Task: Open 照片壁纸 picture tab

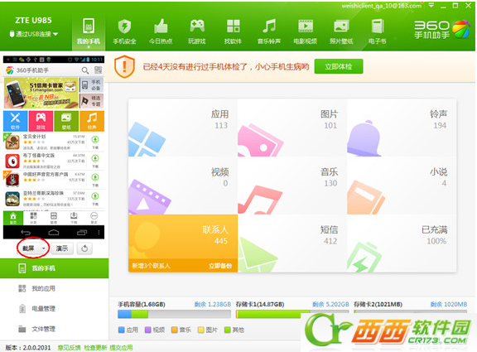Action: point(341,32)
